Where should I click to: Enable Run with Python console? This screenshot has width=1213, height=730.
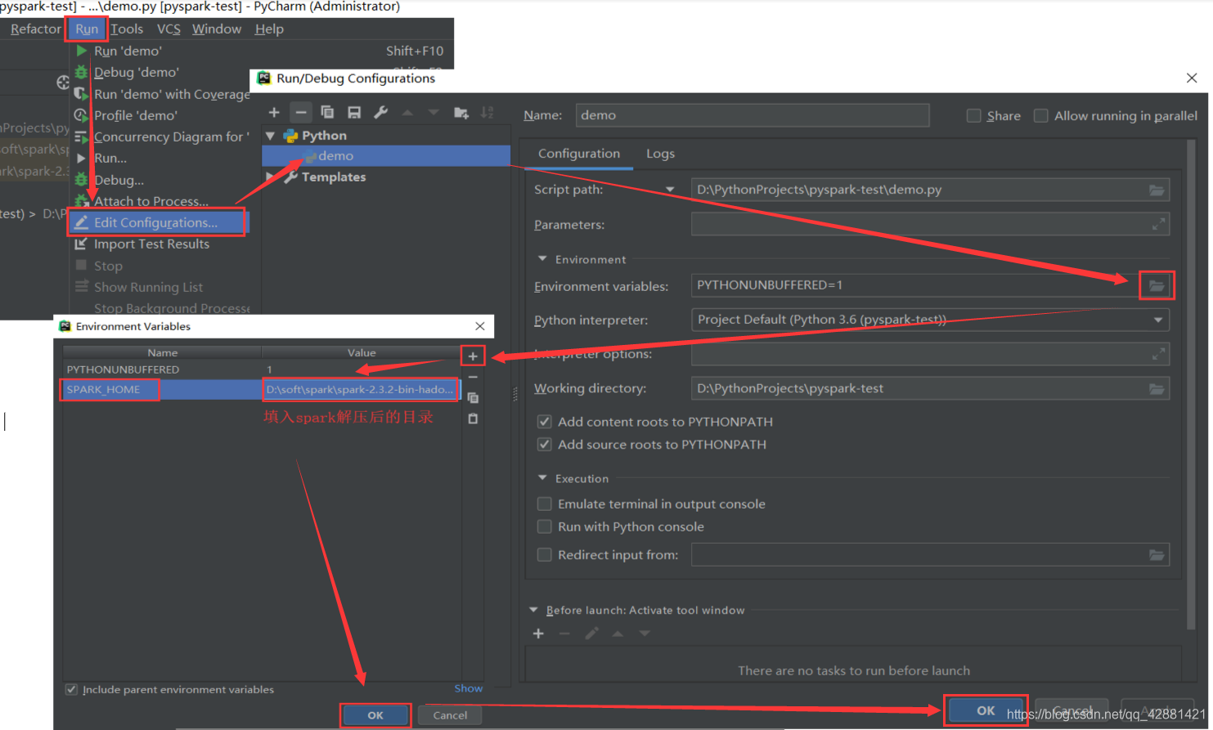(544, 526)
